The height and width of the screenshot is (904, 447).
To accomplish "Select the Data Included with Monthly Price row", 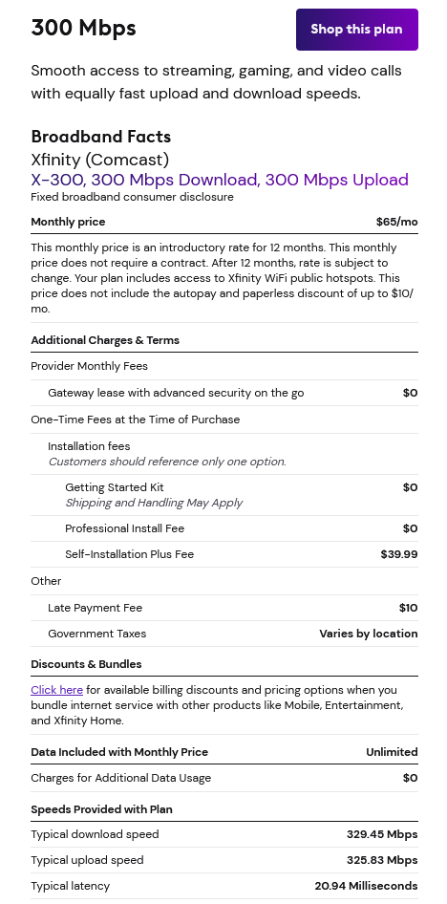I will (x=224, y=752).
